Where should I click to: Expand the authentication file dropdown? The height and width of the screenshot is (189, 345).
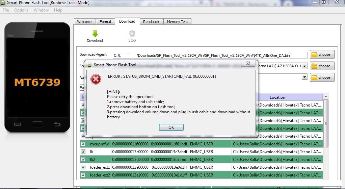[x=304, y=77]
